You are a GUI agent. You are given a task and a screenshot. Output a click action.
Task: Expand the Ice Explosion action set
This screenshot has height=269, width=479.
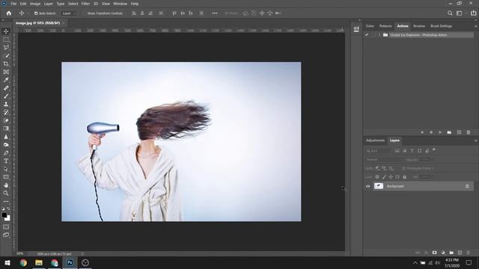pos(379,35)
